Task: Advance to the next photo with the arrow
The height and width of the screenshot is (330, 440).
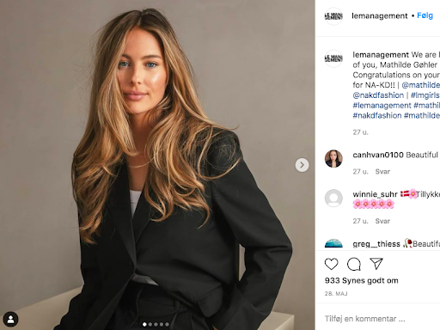Action: point(302,165)
